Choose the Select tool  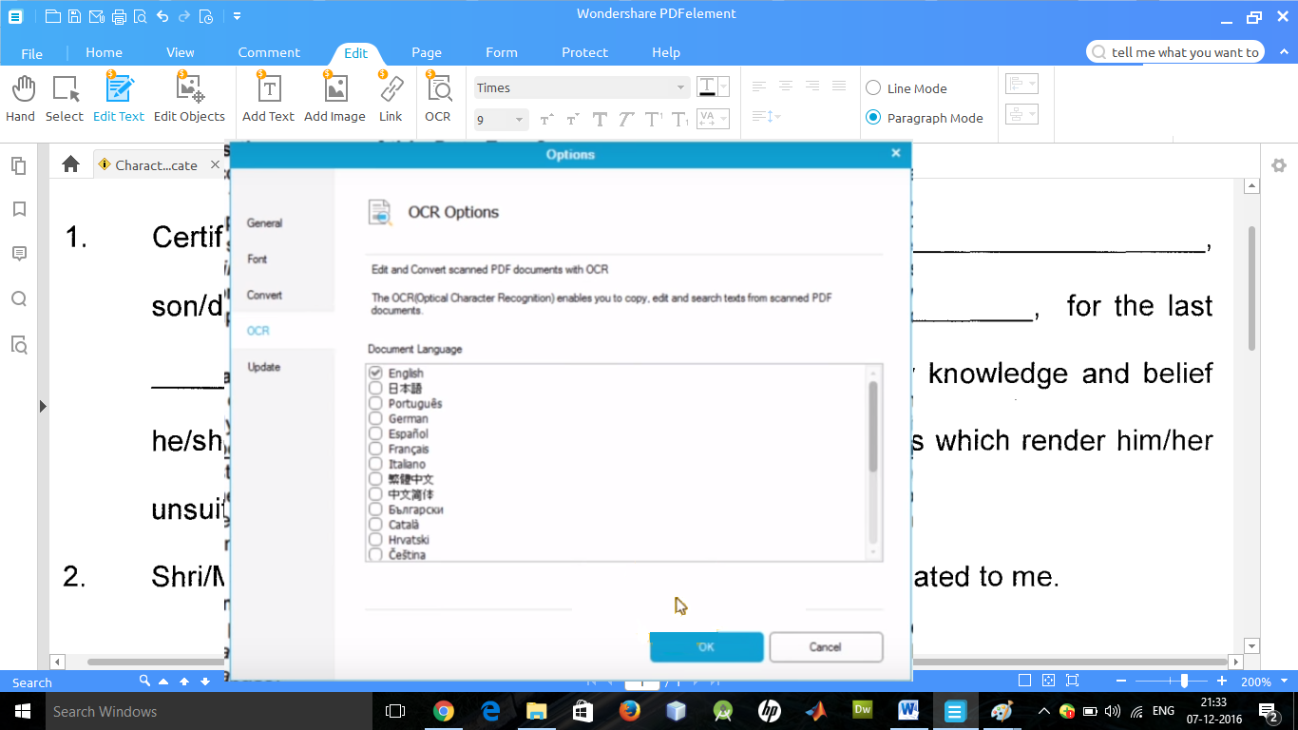coord(65,99)
